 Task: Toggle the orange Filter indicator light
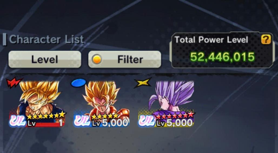[97, 59]
